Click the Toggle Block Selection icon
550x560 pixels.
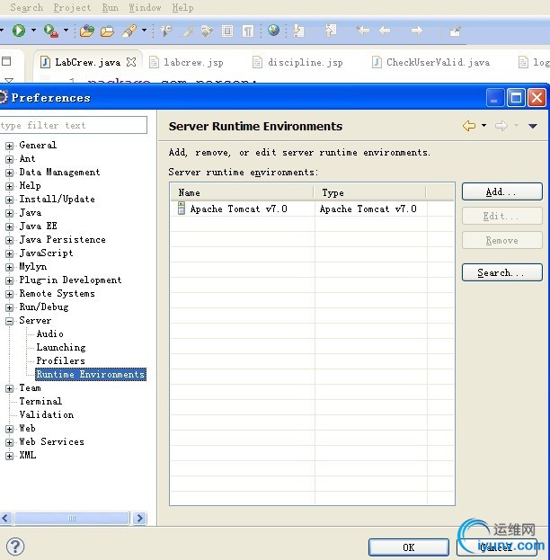(227, 31)
